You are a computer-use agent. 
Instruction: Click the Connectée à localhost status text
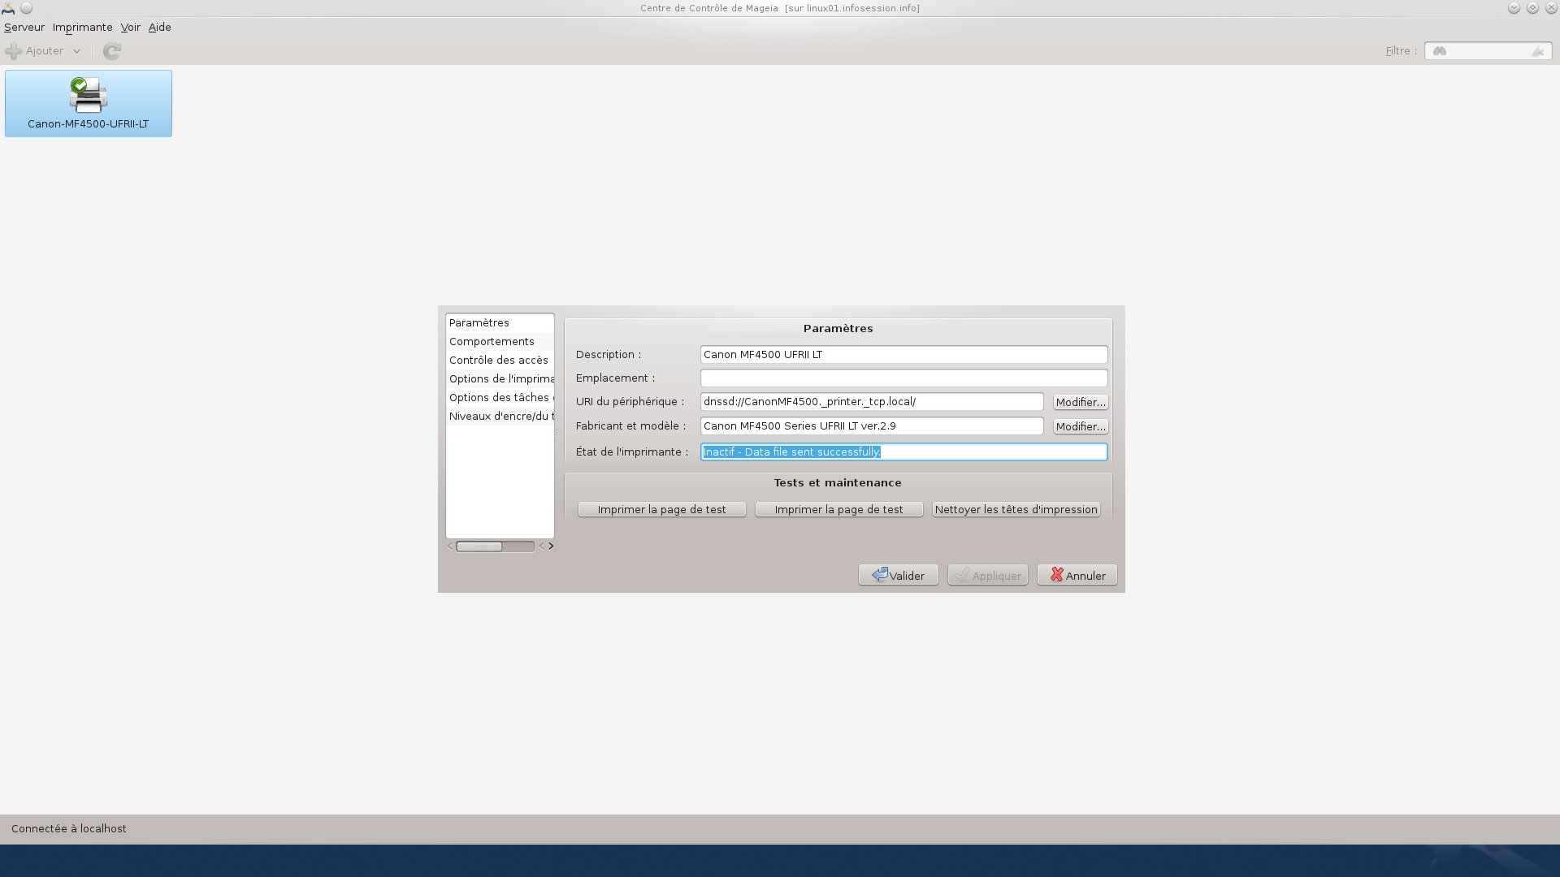pyautogui.click(x=69, y=828)
